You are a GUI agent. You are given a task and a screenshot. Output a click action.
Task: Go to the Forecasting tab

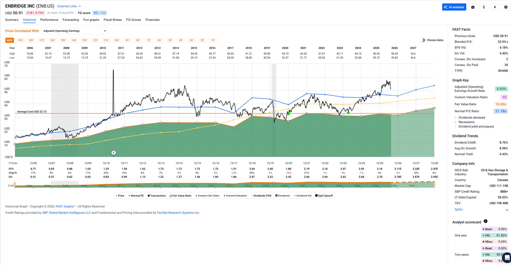(x=71, y=20)
